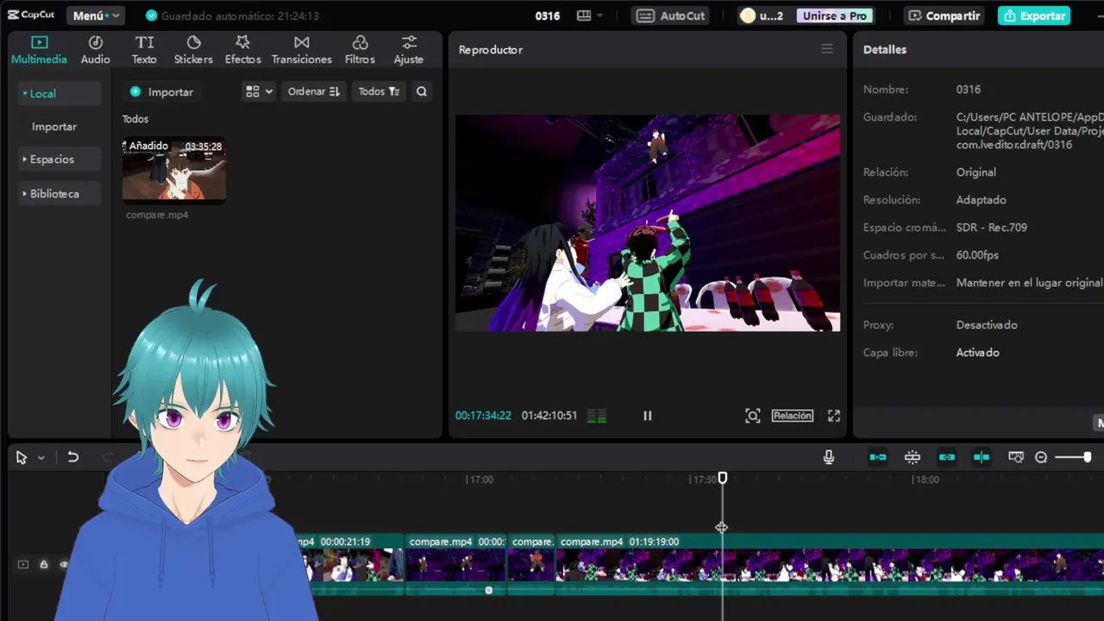Click the Relación aspect ratio button
The width and height of the screenshot is (1104, 621).
(793, 416)
